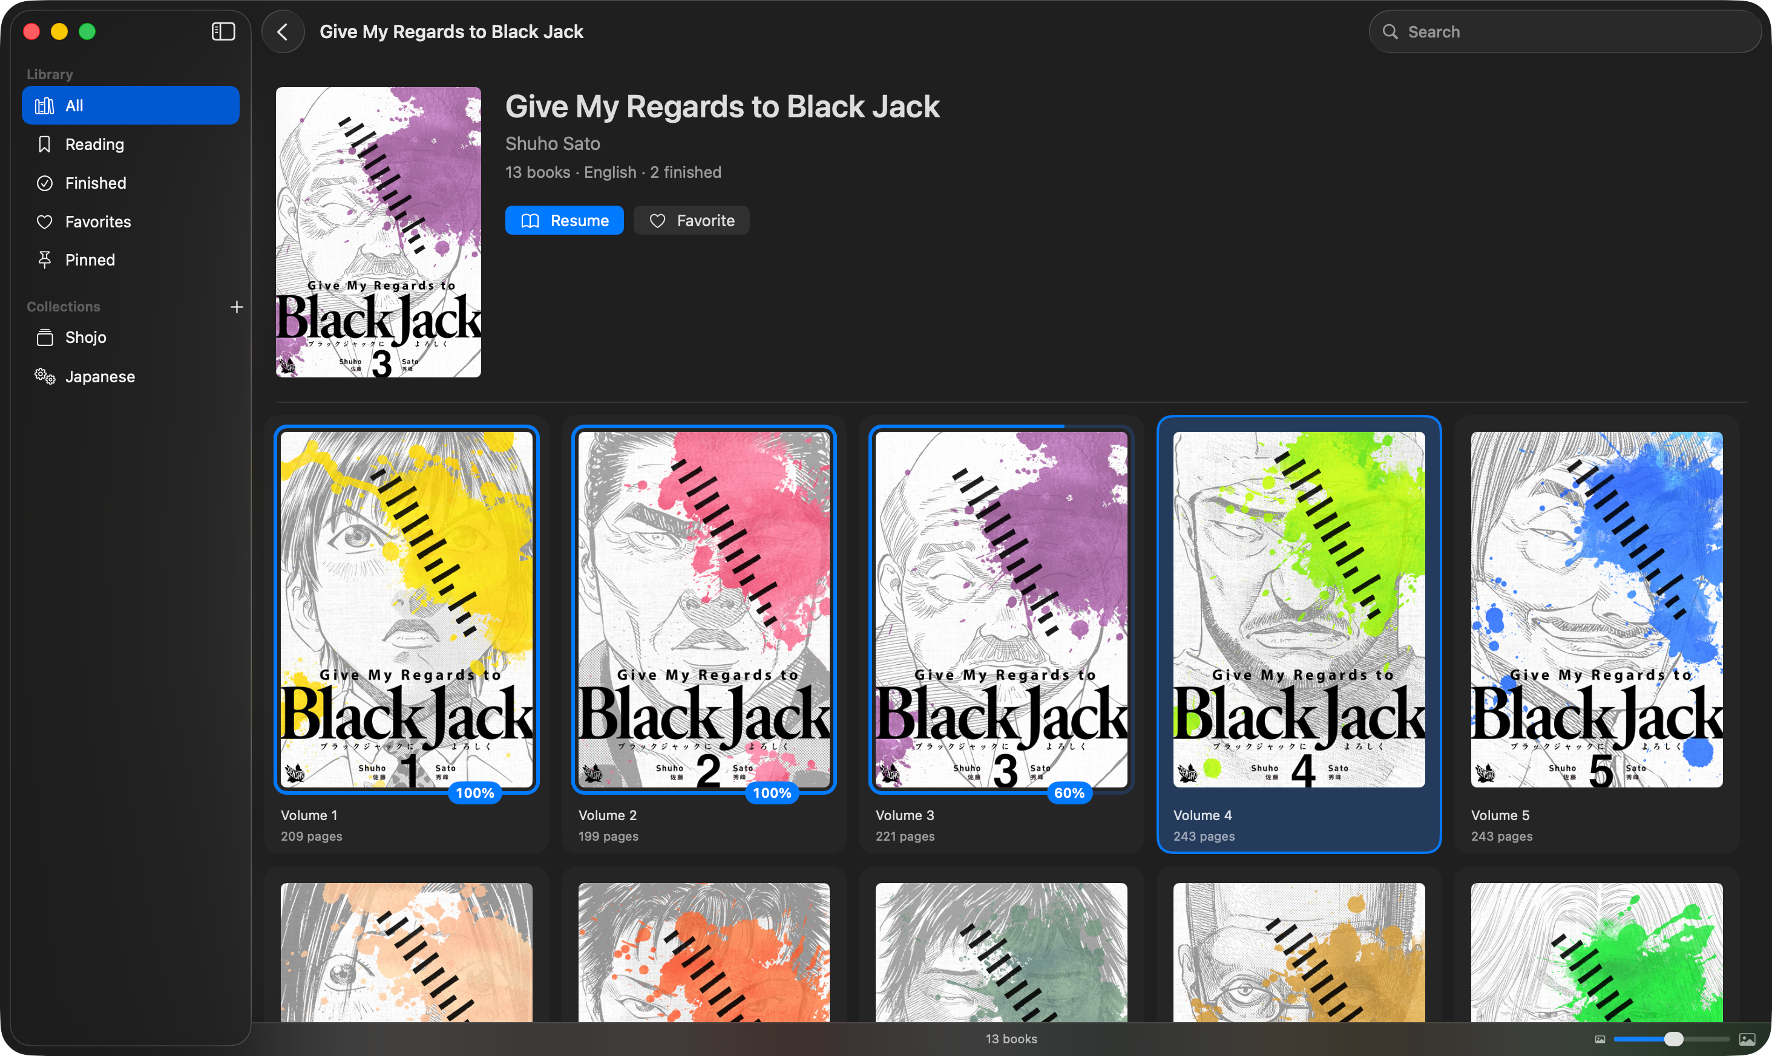
Task: Open the Shojo collection
Action: pyautogui.click(x=130, y=337)
